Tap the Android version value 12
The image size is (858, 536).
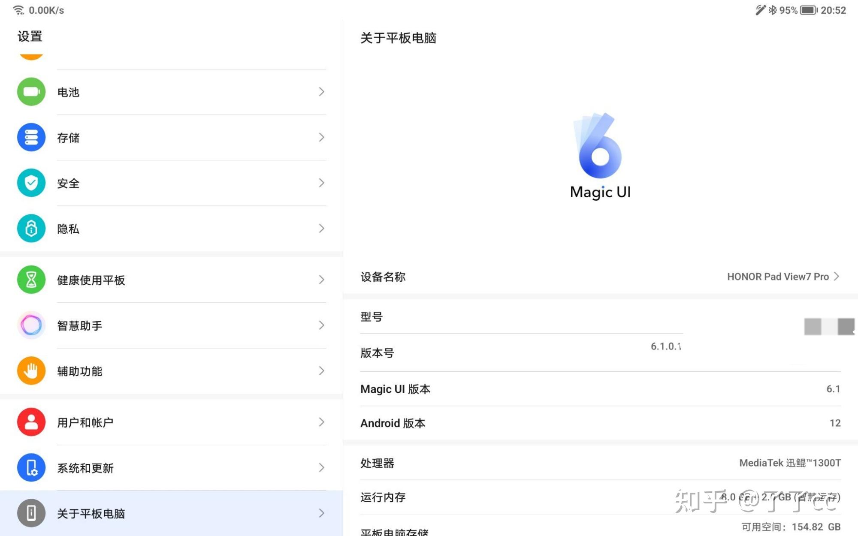coord(835,423)
